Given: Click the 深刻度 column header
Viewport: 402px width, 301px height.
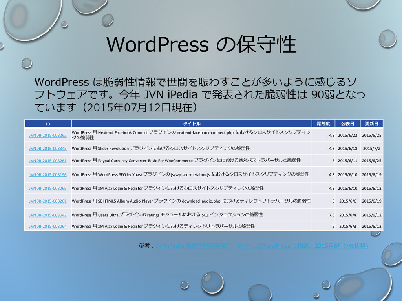Looking at the screenshot, I should pyautogui.click(x=323, y=123).
